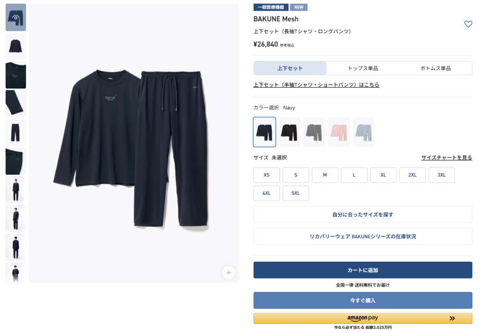Switch to トップス単品 tab
Image resolution: width=485 pixels, height=333 pixels.
pyautogui.click(x=363, y=68)
